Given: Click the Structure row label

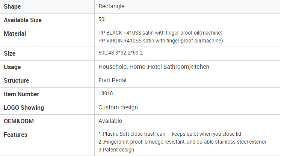Looking at the screenshot, I should click(x=16, y=80).
